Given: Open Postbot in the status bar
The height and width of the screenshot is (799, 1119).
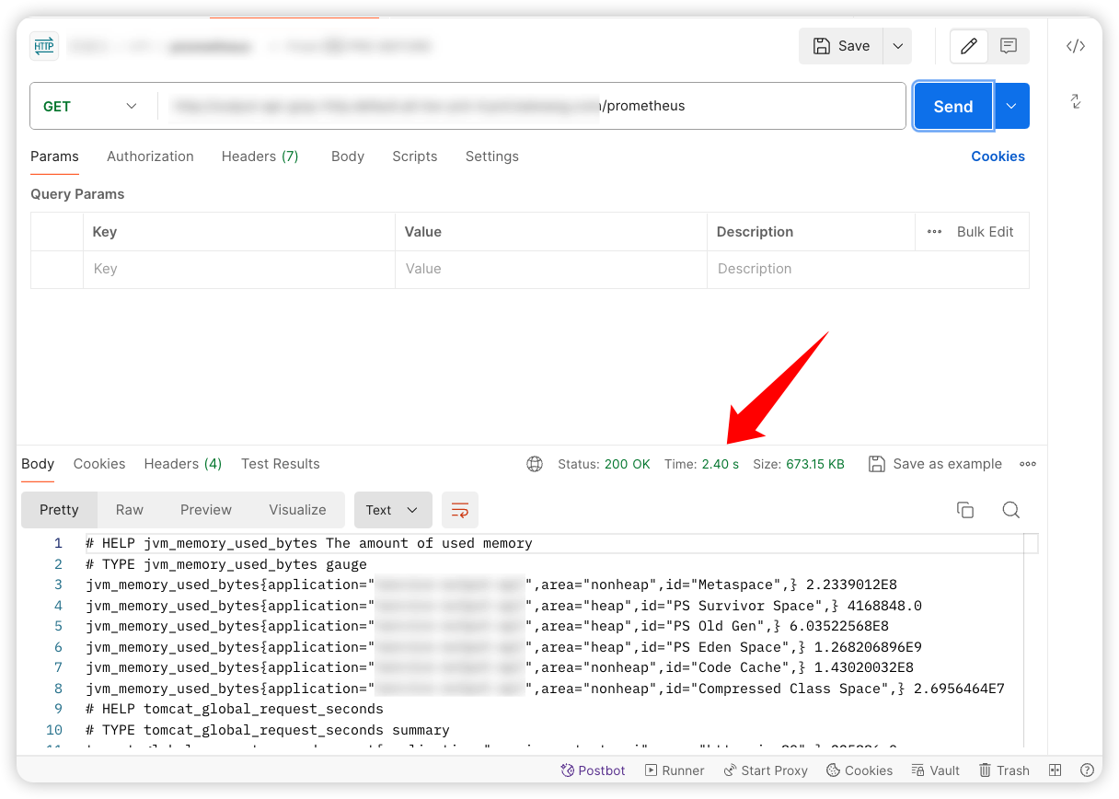Looking at the screenshot, I should [593, 770].
